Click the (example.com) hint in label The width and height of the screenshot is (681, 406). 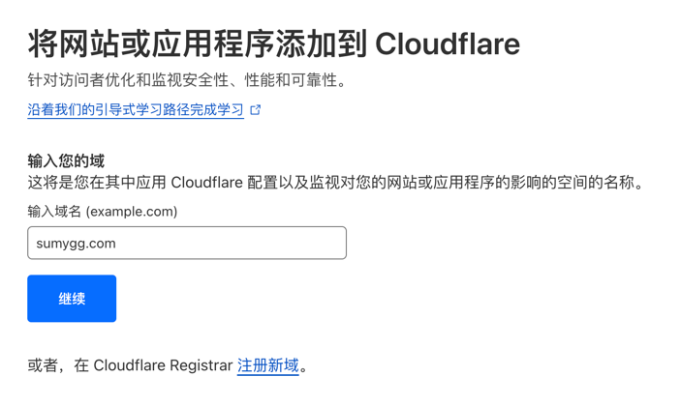click(x=132, y=211)
